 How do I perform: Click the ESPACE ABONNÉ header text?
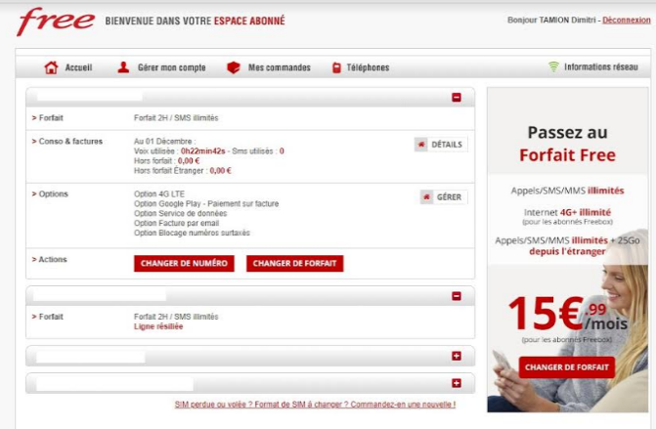[249, 21]
